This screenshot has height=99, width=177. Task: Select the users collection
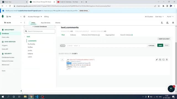(30, 57)
